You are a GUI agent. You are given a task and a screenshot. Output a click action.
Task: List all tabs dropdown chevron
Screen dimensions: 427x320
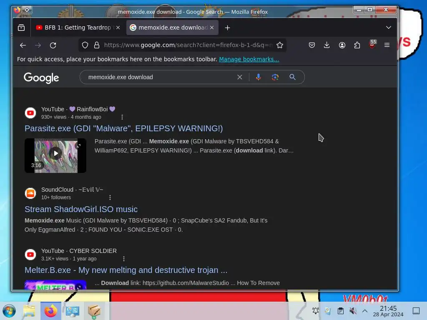[389, 27]
